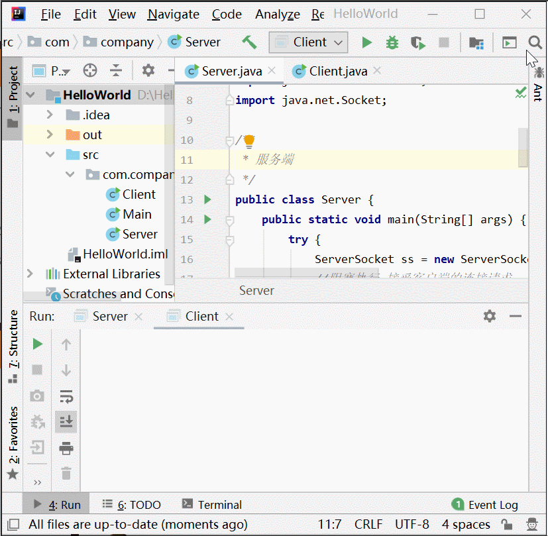
Task: Select Scratches and Consoles node
Action: coord(111,294)
